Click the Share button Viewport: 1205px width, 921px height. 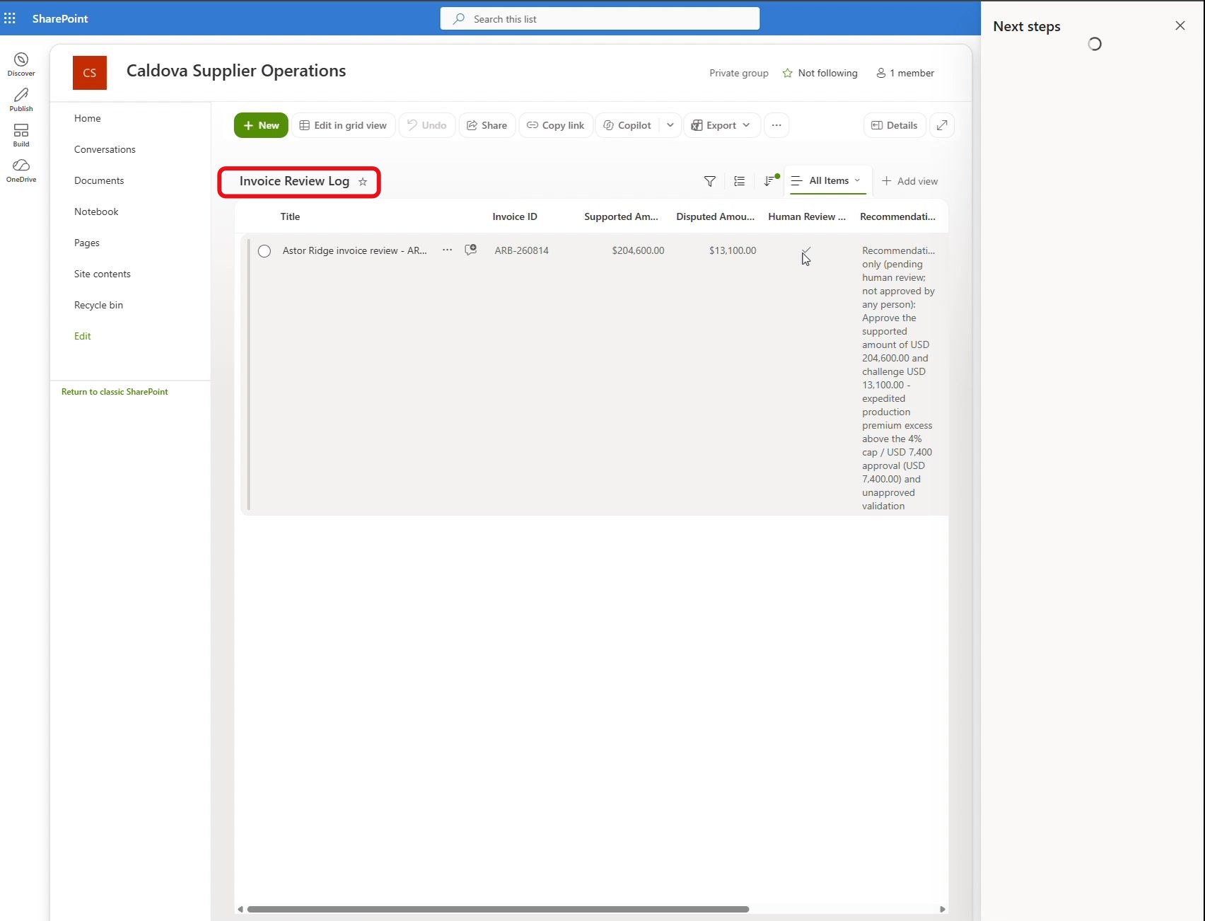point(487,125)
